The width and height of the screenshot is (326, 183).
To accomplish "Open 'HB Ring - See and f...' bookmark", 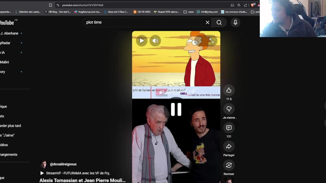I will (x=58, y=12).
